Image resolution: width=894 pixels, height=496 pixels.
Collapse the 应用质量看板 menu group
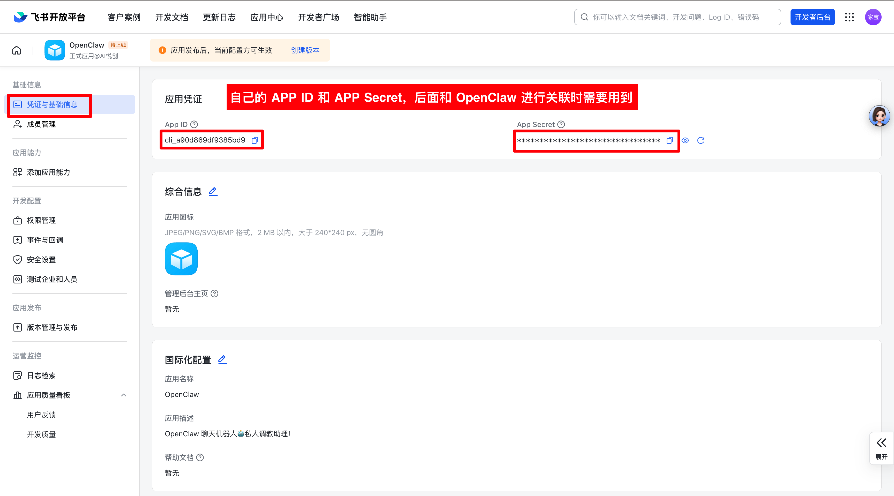click(124, 395)
